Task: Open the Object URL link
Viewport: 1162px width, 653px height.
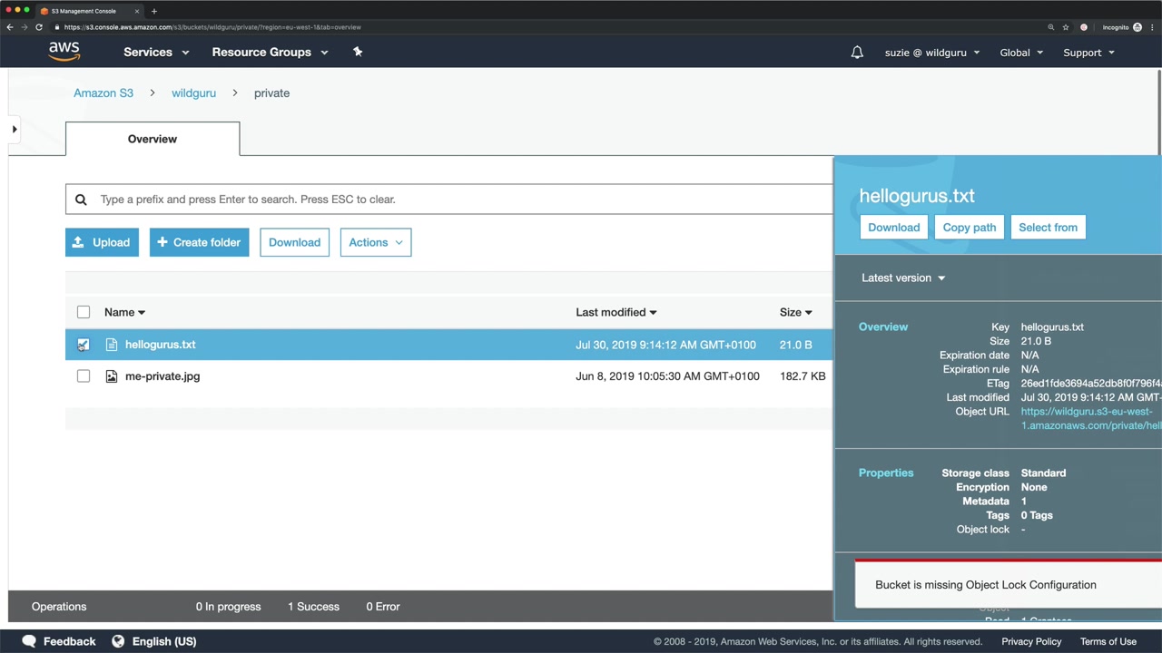Action: coord(1090,418)
